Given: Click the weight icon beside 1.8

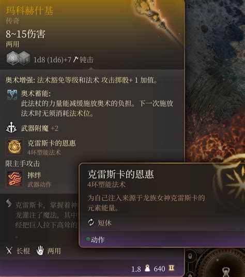Looking at the screenshot, I should [x=147, y=268].
